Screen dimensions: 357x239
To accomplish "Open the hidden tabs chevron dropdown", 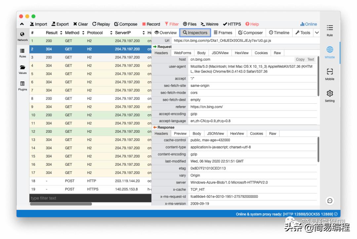I will click(x=317, y=33).
